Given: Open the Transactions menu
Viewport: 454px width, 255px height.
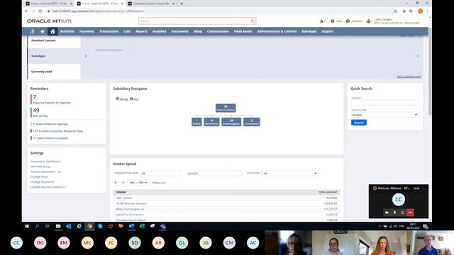Looking at the screenshot, I should [x=109, y=31].
